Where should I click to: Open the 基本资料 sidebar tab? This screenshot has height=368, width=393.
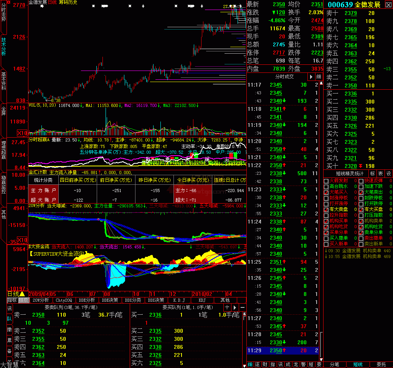coord(3,80)
